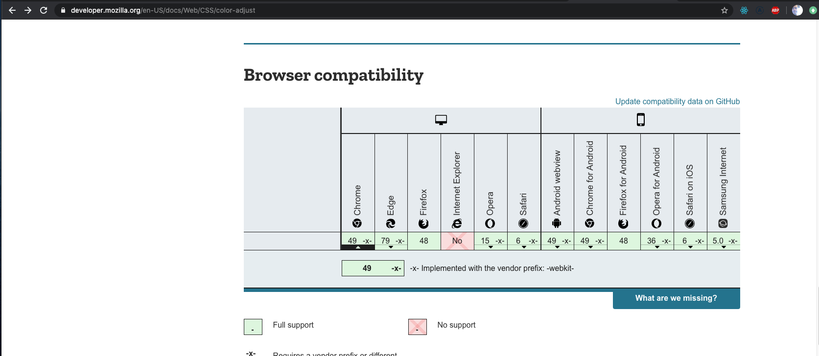Click the mobile platform icon in the table header
Image resolution: width=819 pixels, height=356 pixels.
click(x=641, y=119)
